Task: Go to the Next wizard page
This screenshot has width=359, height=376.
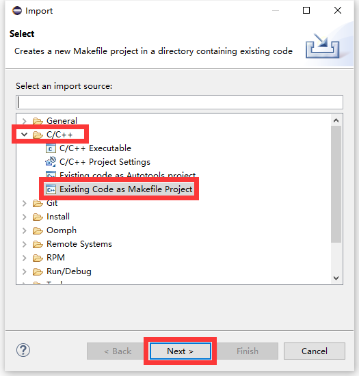Action: [x=181, y=351]
